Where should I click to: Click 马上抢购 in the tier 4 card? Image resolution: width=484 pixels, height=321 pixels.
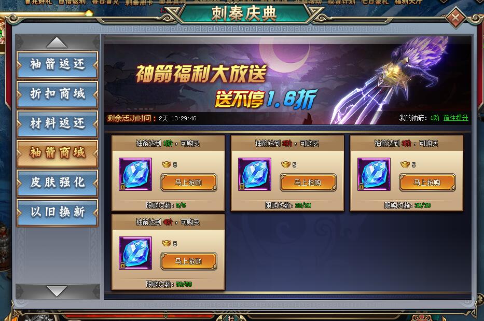pyautogui.click(x=189, y=261)
